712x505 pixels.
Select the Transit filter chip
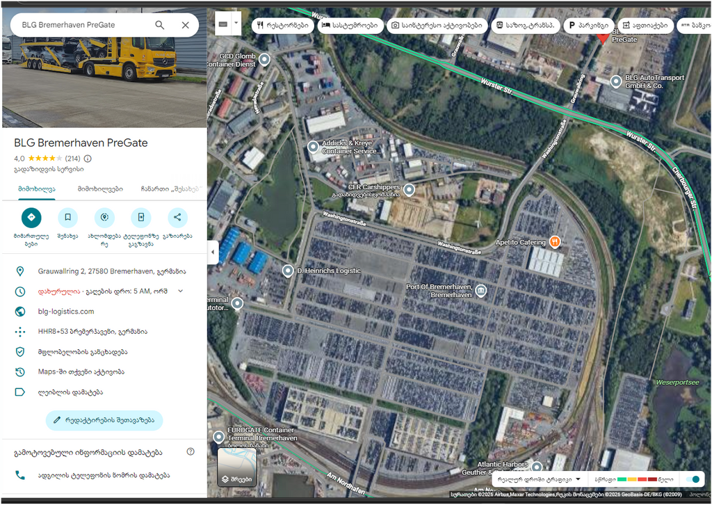(526, 26)
